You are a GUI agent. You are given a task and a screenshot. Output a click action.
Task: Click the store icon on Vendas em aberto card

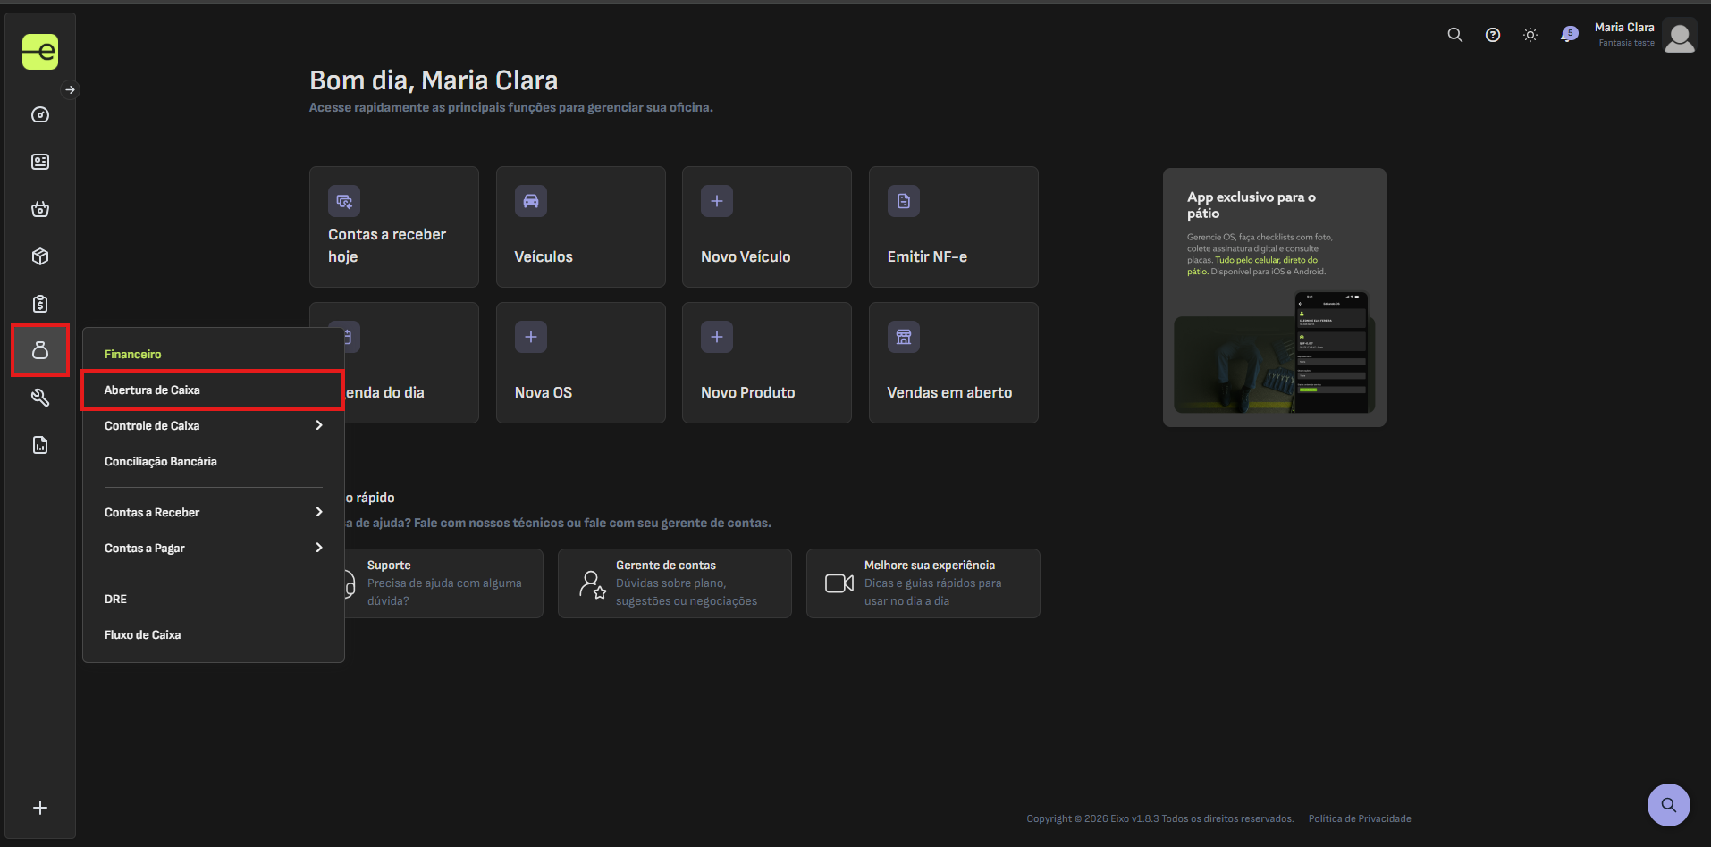(x=904, y=337)
